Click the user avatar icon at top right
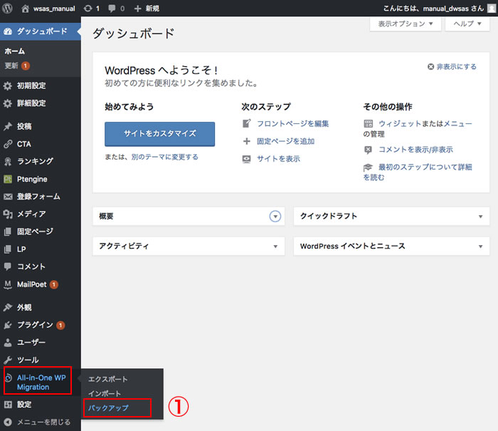The width and height of the screenshot is (498, 431). click(491, 9)
